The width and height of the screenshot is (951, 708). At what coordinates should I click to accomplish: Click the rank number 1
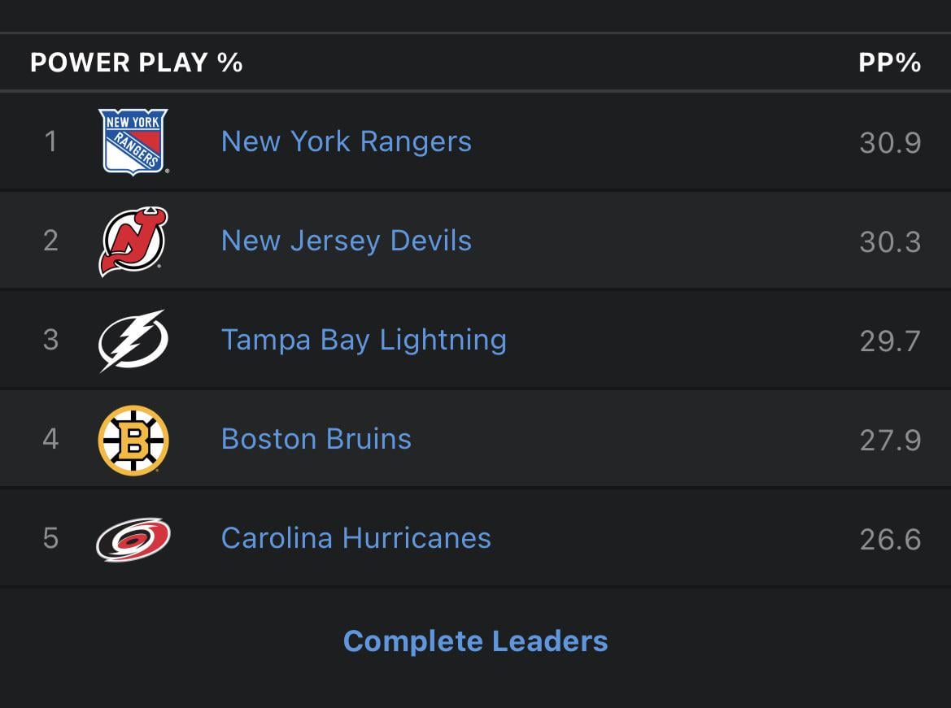[x=50, y=141]
